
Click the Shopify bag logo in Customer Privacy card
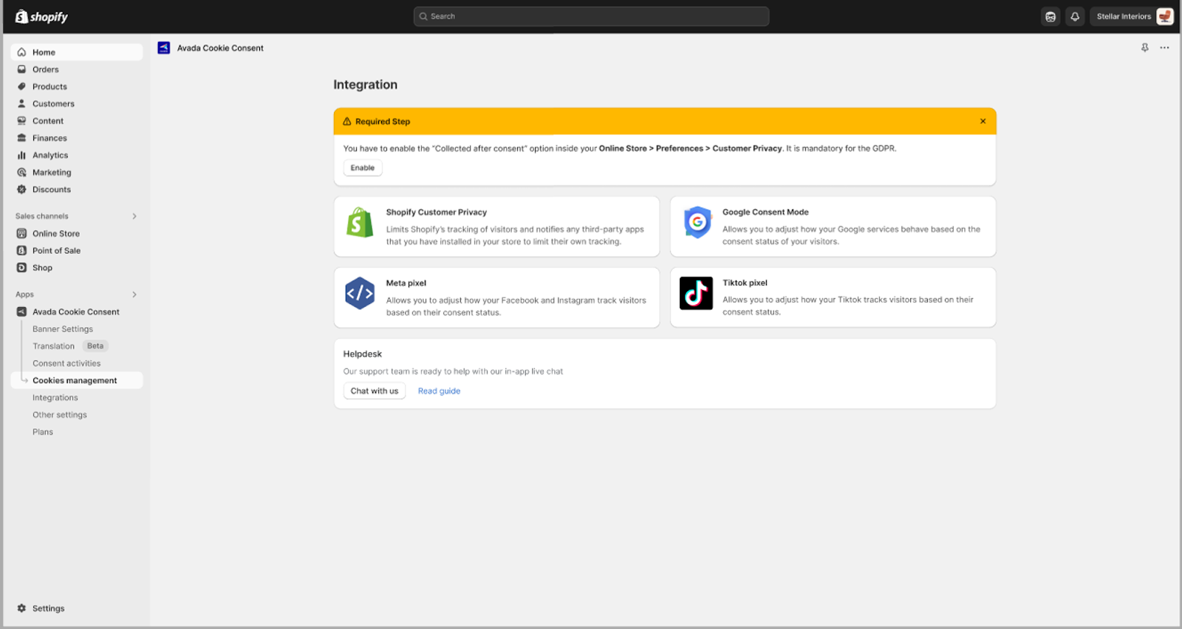360,222
